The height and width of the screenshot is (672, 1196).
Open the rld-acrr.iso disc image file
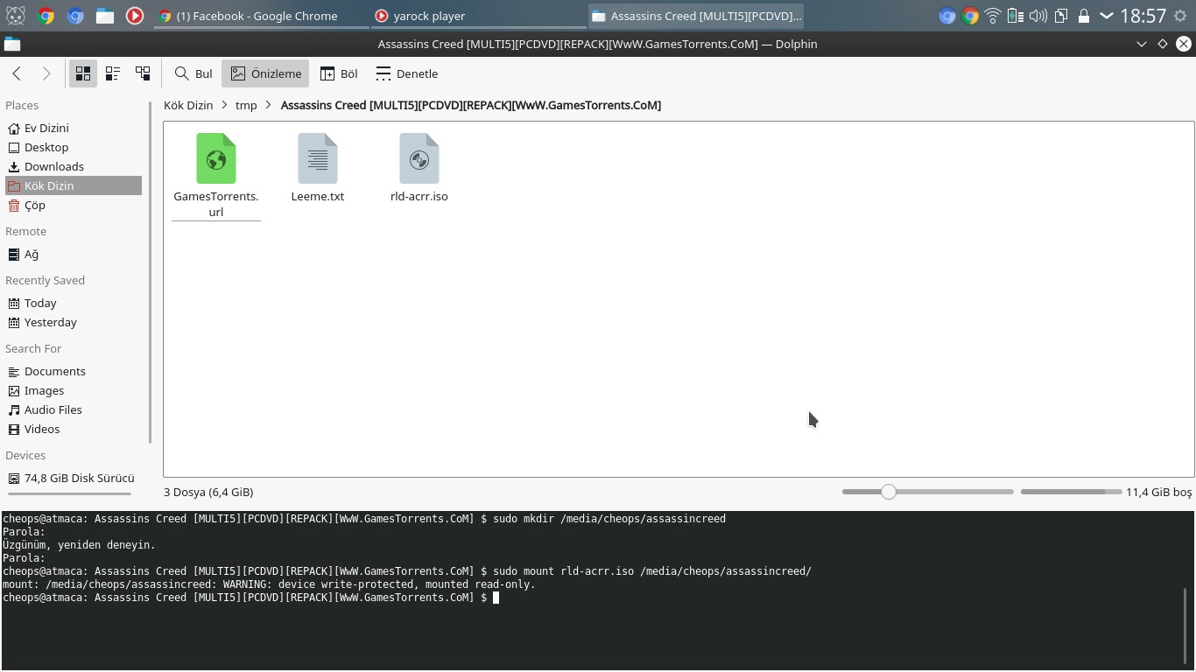pyautogui.click(x=419, y=159)
